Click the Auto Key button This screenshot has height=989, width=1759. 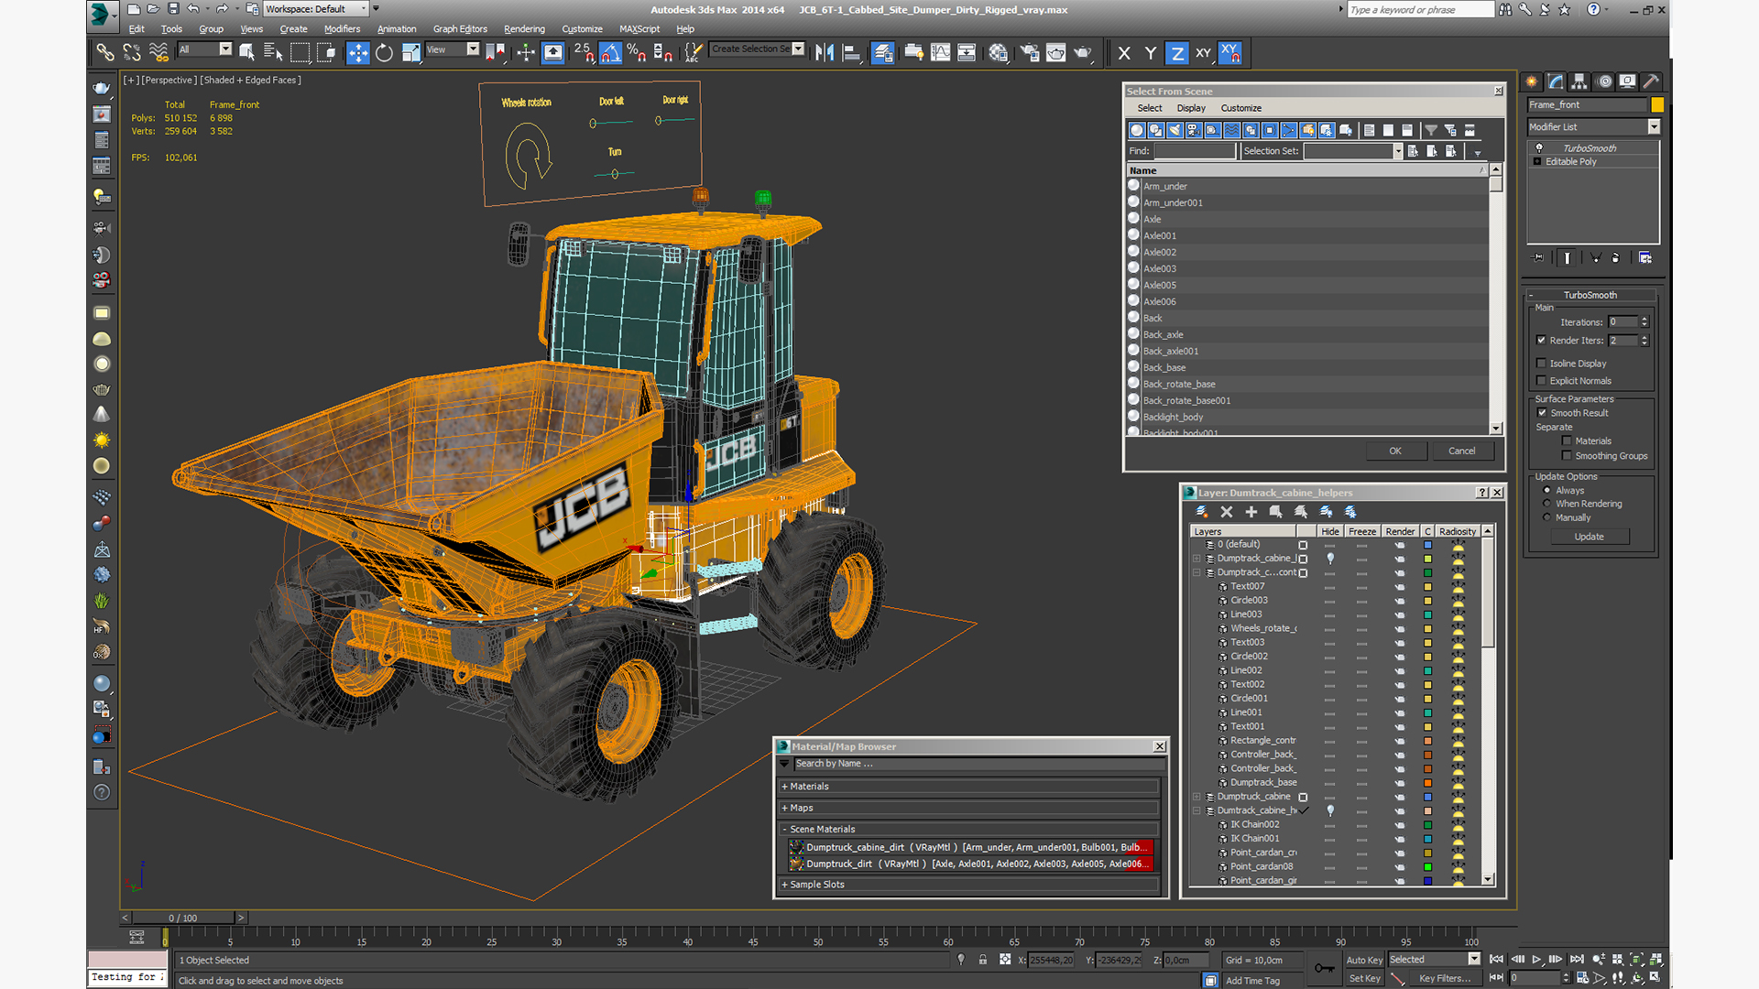(1364, 960)
